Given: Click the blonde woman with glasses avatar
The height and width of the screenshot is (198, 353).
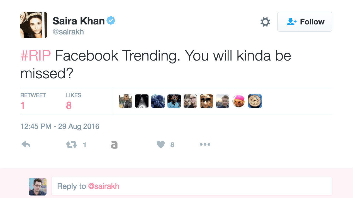Looking at the screenshot, I should pyautogui.click(x=190, y=101).
